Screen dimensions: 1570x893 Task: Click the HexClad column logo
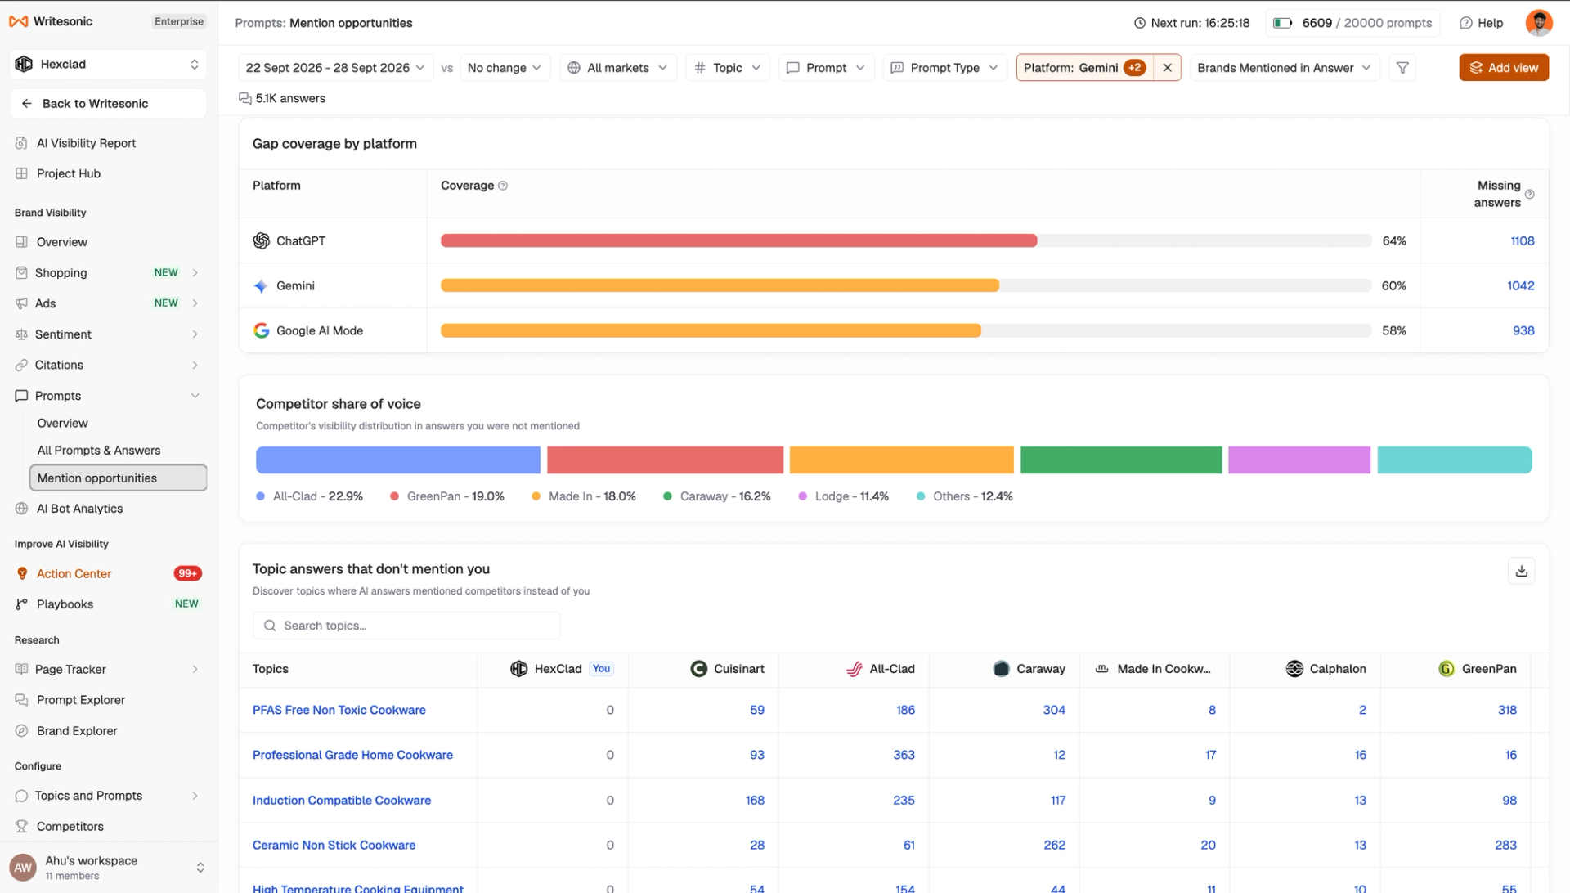coord(518,669)
